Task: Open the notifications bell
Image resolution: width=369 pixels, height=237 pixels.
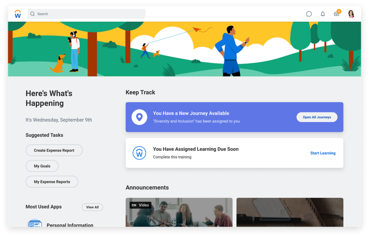Action: click(x=323, y=14)
